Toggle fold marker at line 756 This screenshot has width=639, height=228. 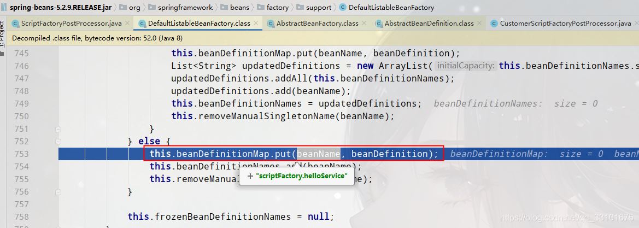pos(58,192)
